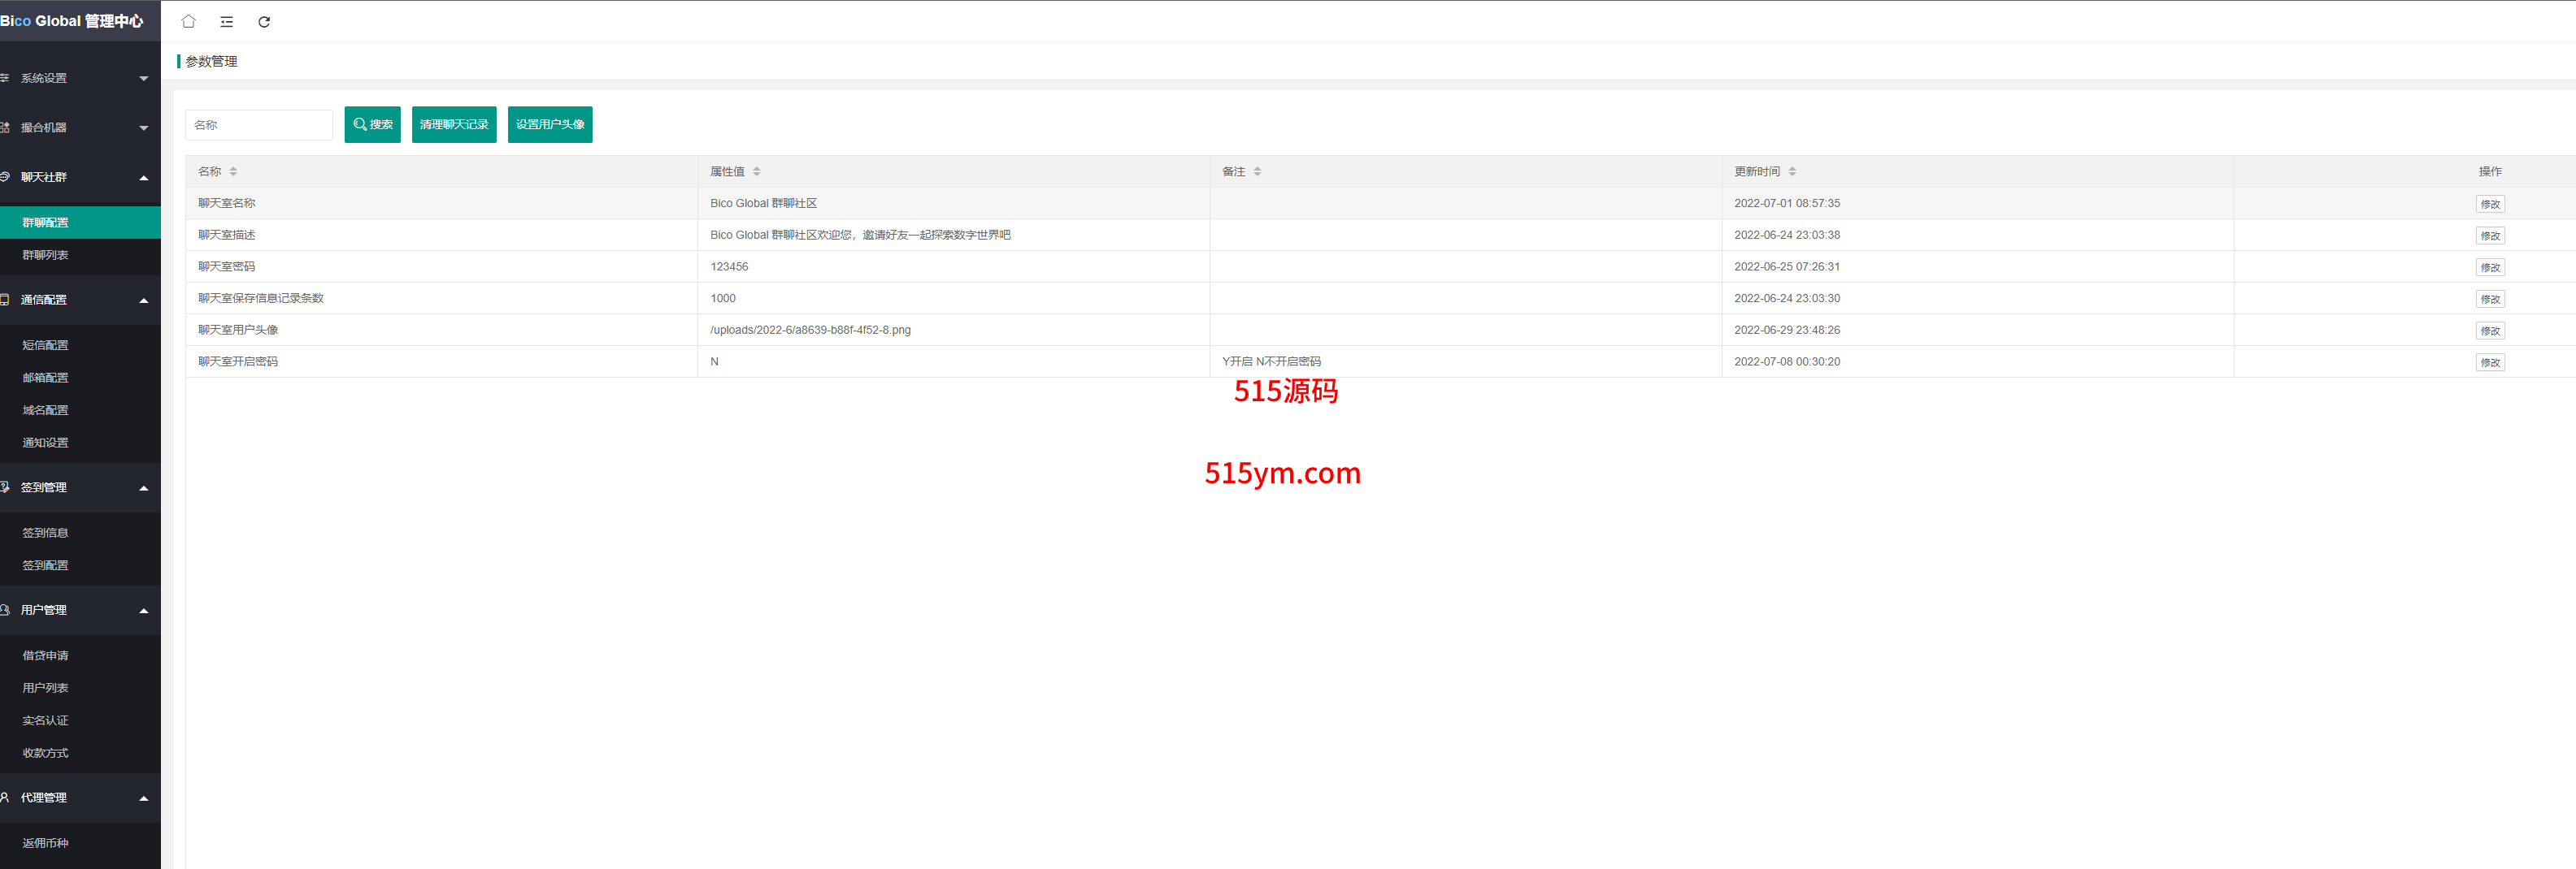Screen dimensions: 2576x869
Task: Toggle sidebar with the menu collapse icon
Action: (x=227, y=21)
